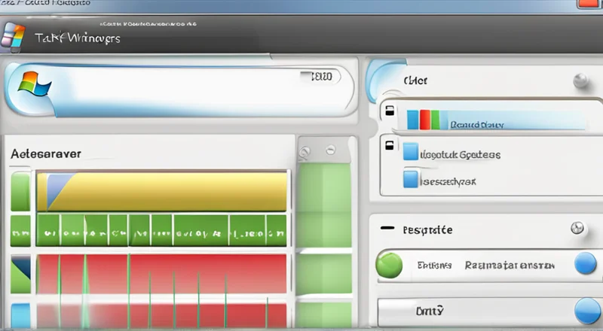Screen dimensions: 603x331
Task: Click the green square icon beside yellow bar
Action: point(20,191)
